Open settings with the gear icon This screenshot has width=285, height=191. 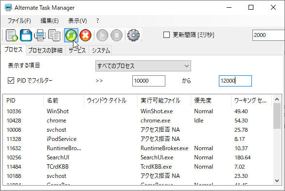(x=133, y=35)
